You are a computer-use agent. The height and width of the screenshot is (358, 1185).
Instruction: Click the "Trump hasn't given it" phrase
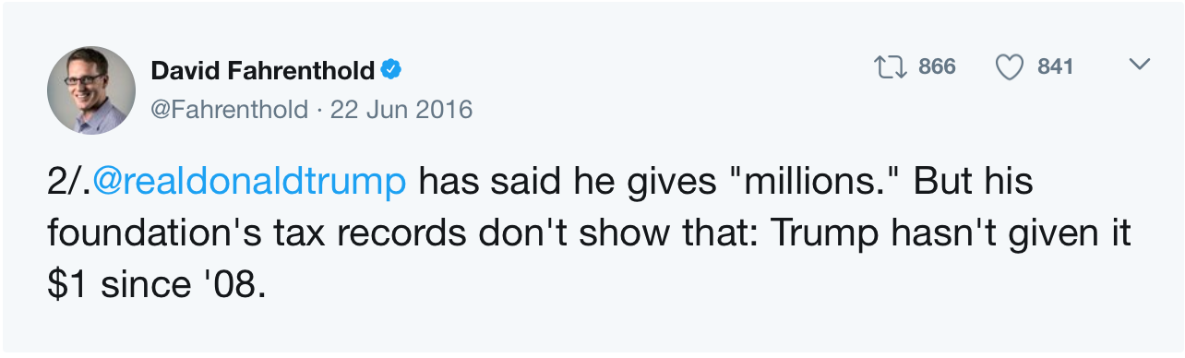950,233
